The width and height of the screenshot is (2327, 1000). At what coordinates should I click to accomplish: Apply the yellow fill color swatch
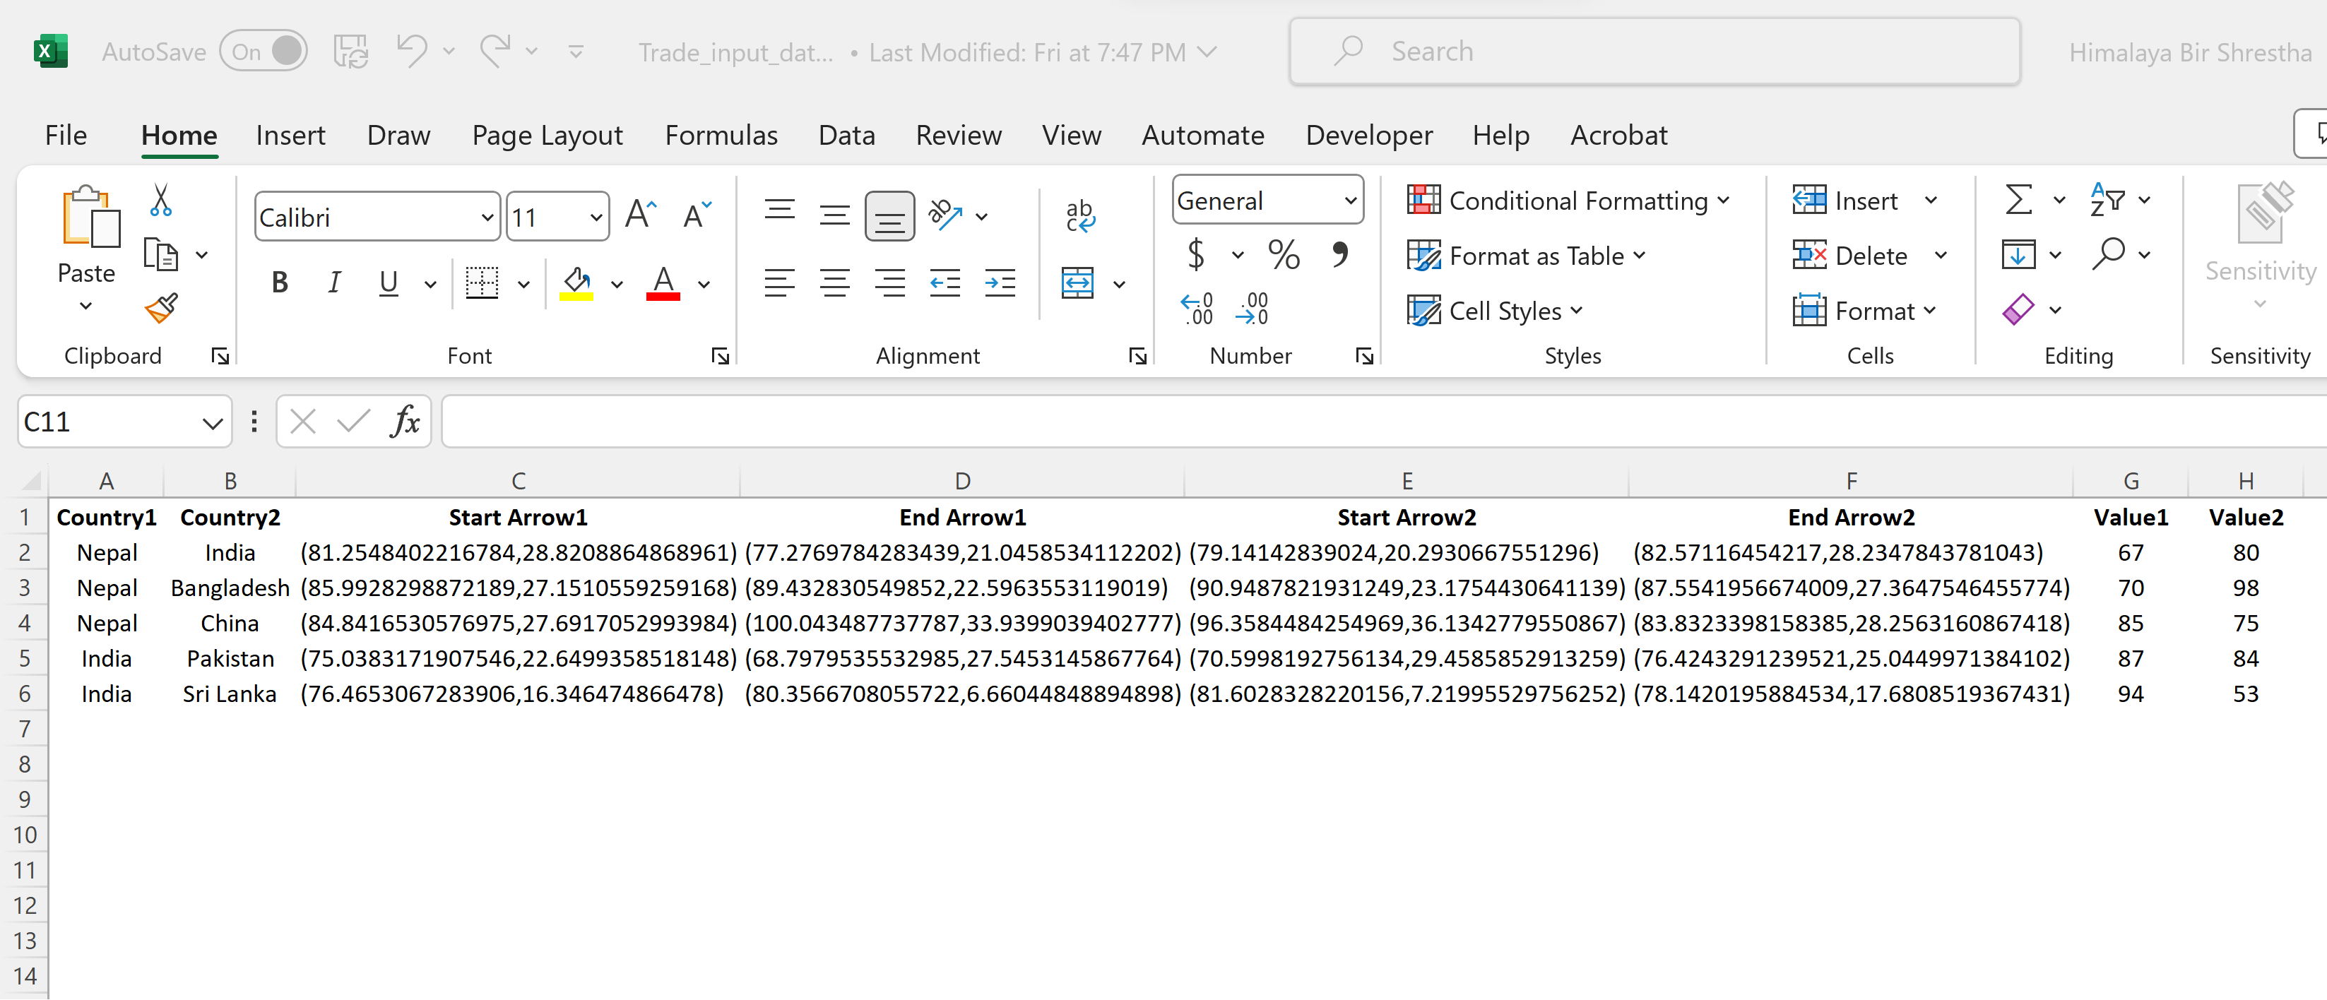click(576, 284)
